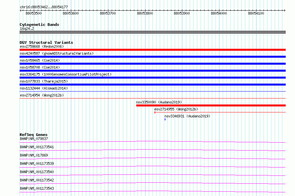Image resolution: width=295 pixels, height=196 pixels.
Task: Click the 88053800 ruler position
Action: click(145, 13)
